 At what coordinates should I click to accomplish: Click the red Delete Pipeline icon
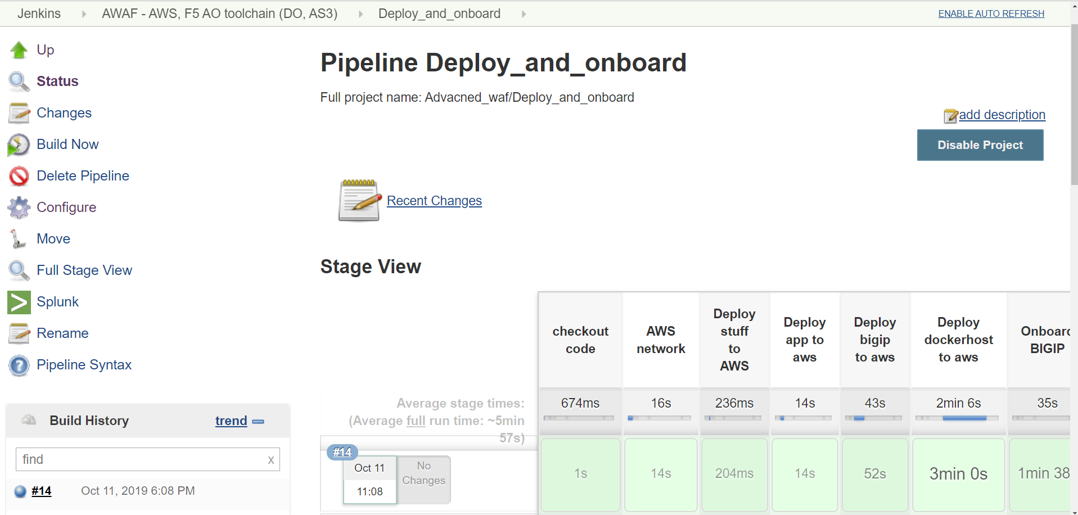click(x=19, y=176)
